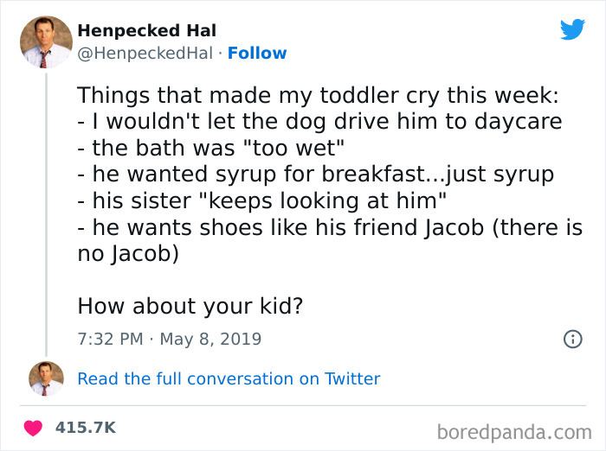
Task: Open the @HenpeckedHal handle link
Action: pos(145,54)
